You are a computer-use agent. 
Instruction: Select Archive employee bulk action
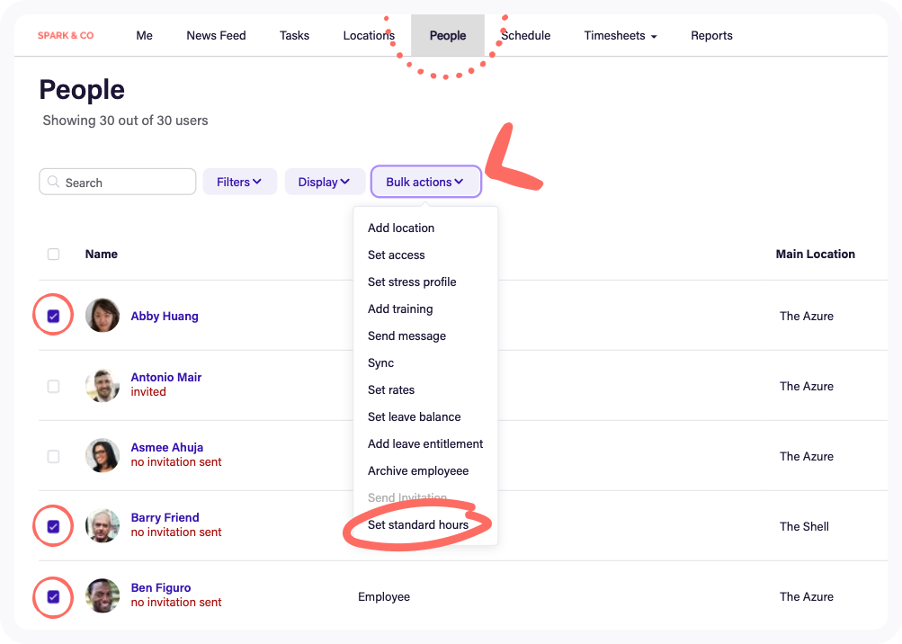click(418, 471)
